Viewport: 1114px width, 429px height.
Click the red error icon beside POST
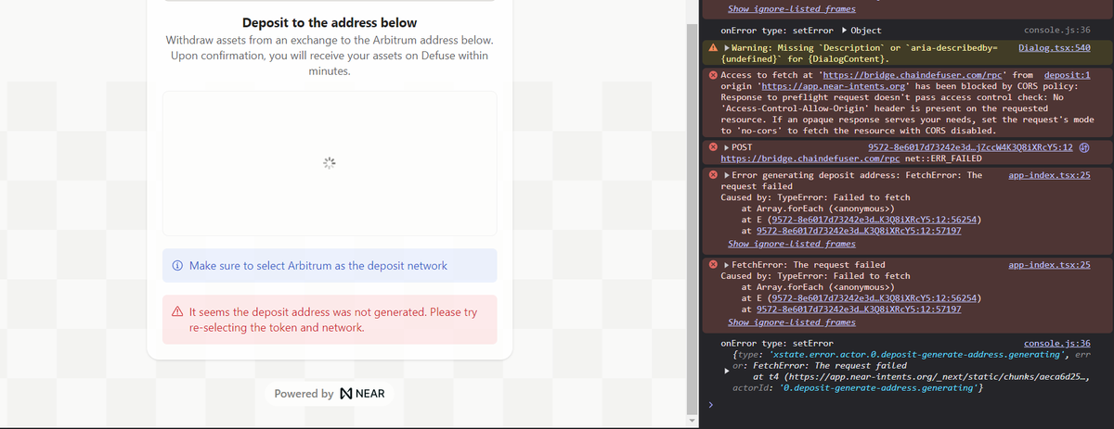point(712,147)
